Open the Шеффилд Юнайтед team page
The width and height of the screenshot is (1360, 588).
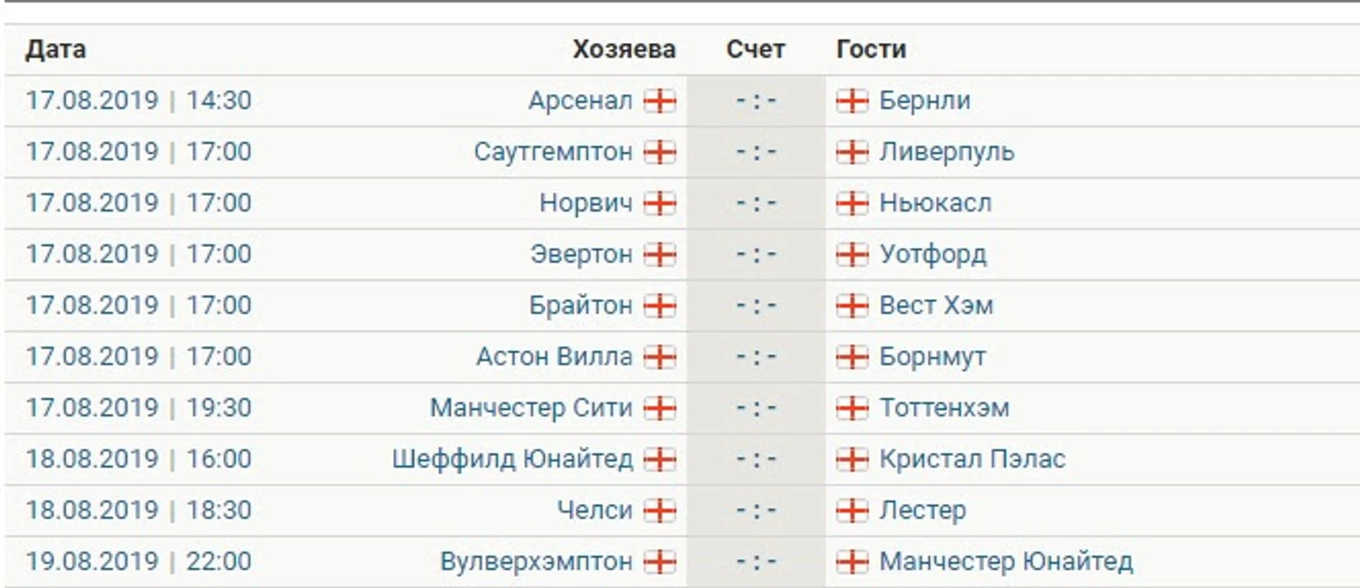(512, 459)
